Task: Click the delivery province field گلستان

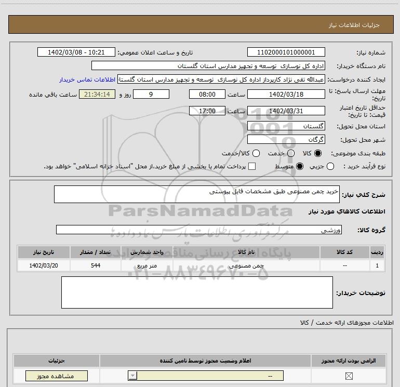Action: pyautogui.click(x=286, y=126)
